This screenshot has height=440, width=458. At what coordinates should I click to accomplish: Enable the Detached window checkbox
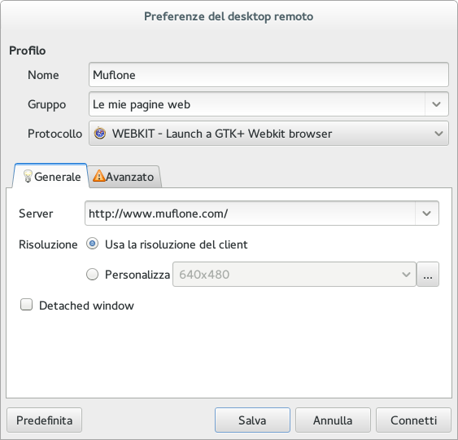pyautogui.click(x=26, y=305)
